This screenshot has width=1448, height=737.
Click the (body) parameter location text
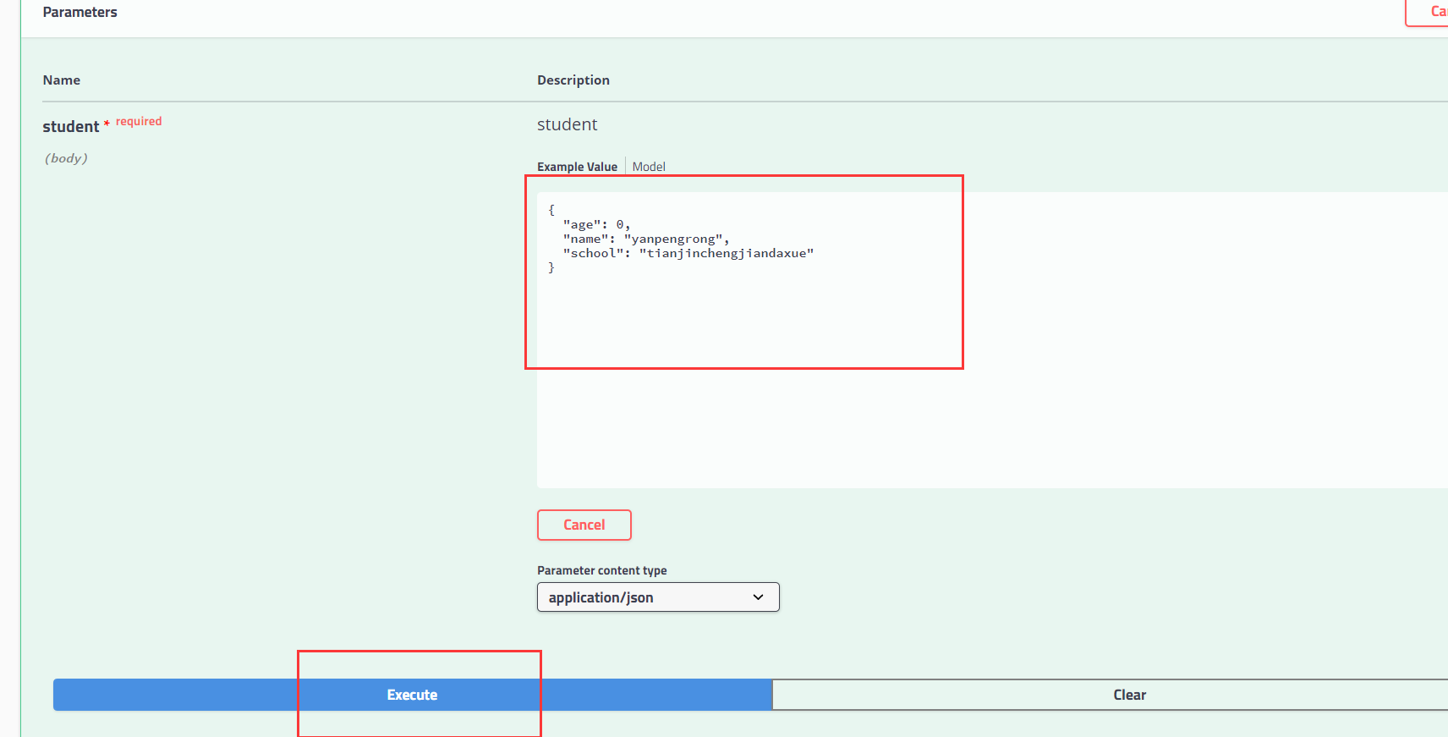(66, 158)
